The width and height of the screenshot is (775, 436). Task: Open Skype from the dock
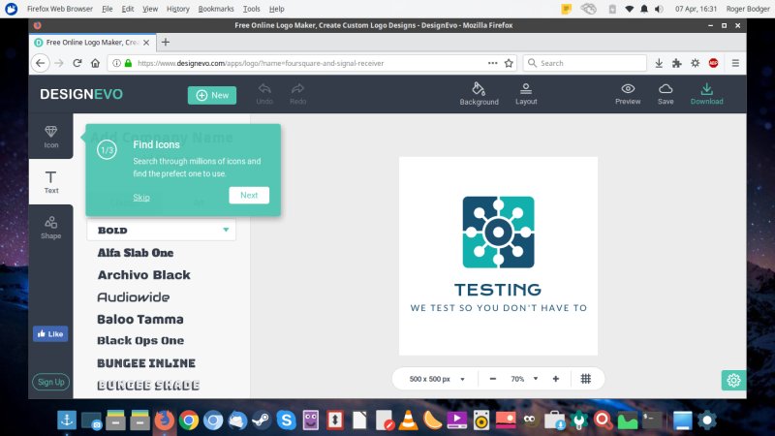click(x=286, y=420)
